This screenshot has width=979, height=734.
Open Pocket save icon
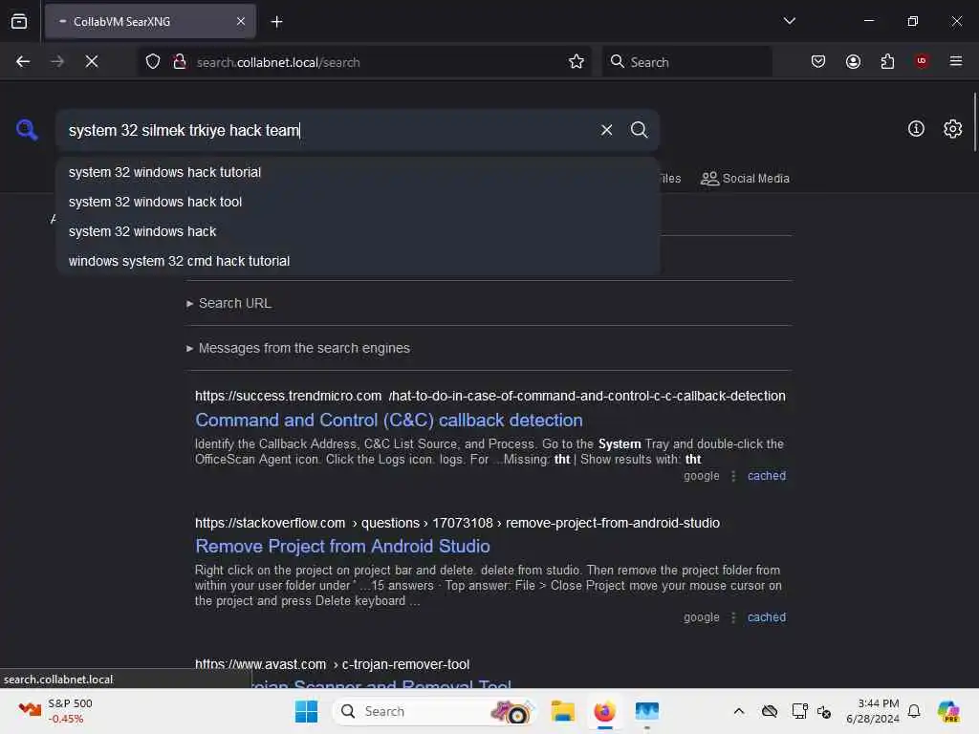[x=818, y=62]
